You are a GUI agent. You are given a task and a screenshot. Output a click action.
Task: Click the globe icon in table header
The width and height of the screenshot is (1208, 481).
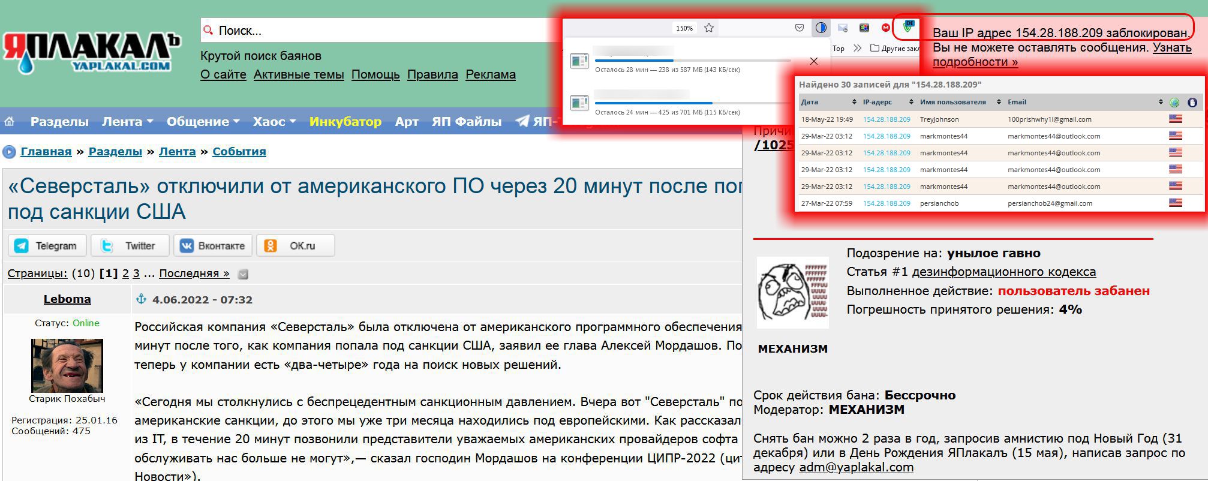1174,103
